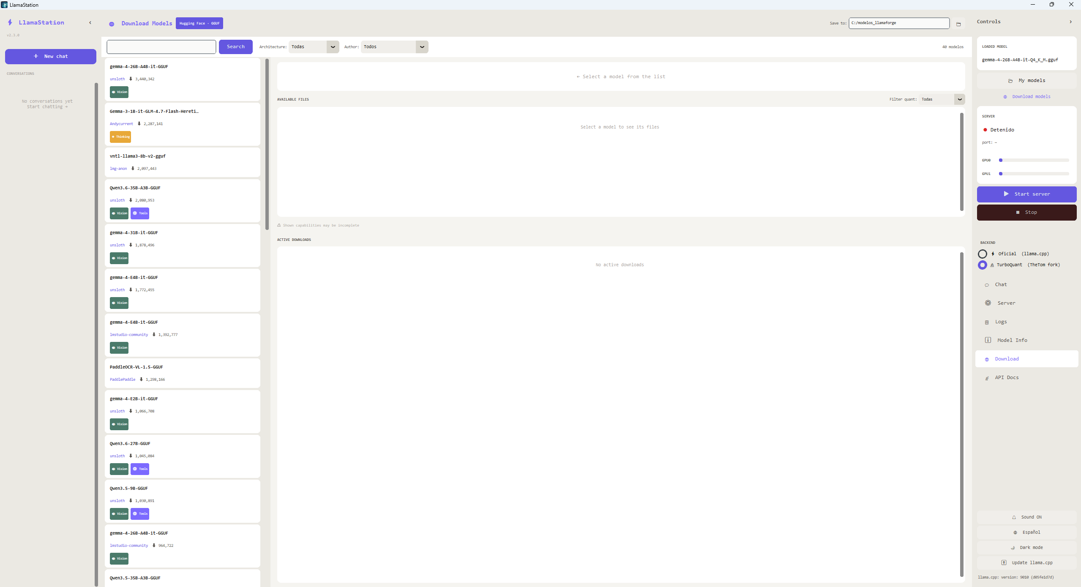Focus the model search input field

coord(161,47)
